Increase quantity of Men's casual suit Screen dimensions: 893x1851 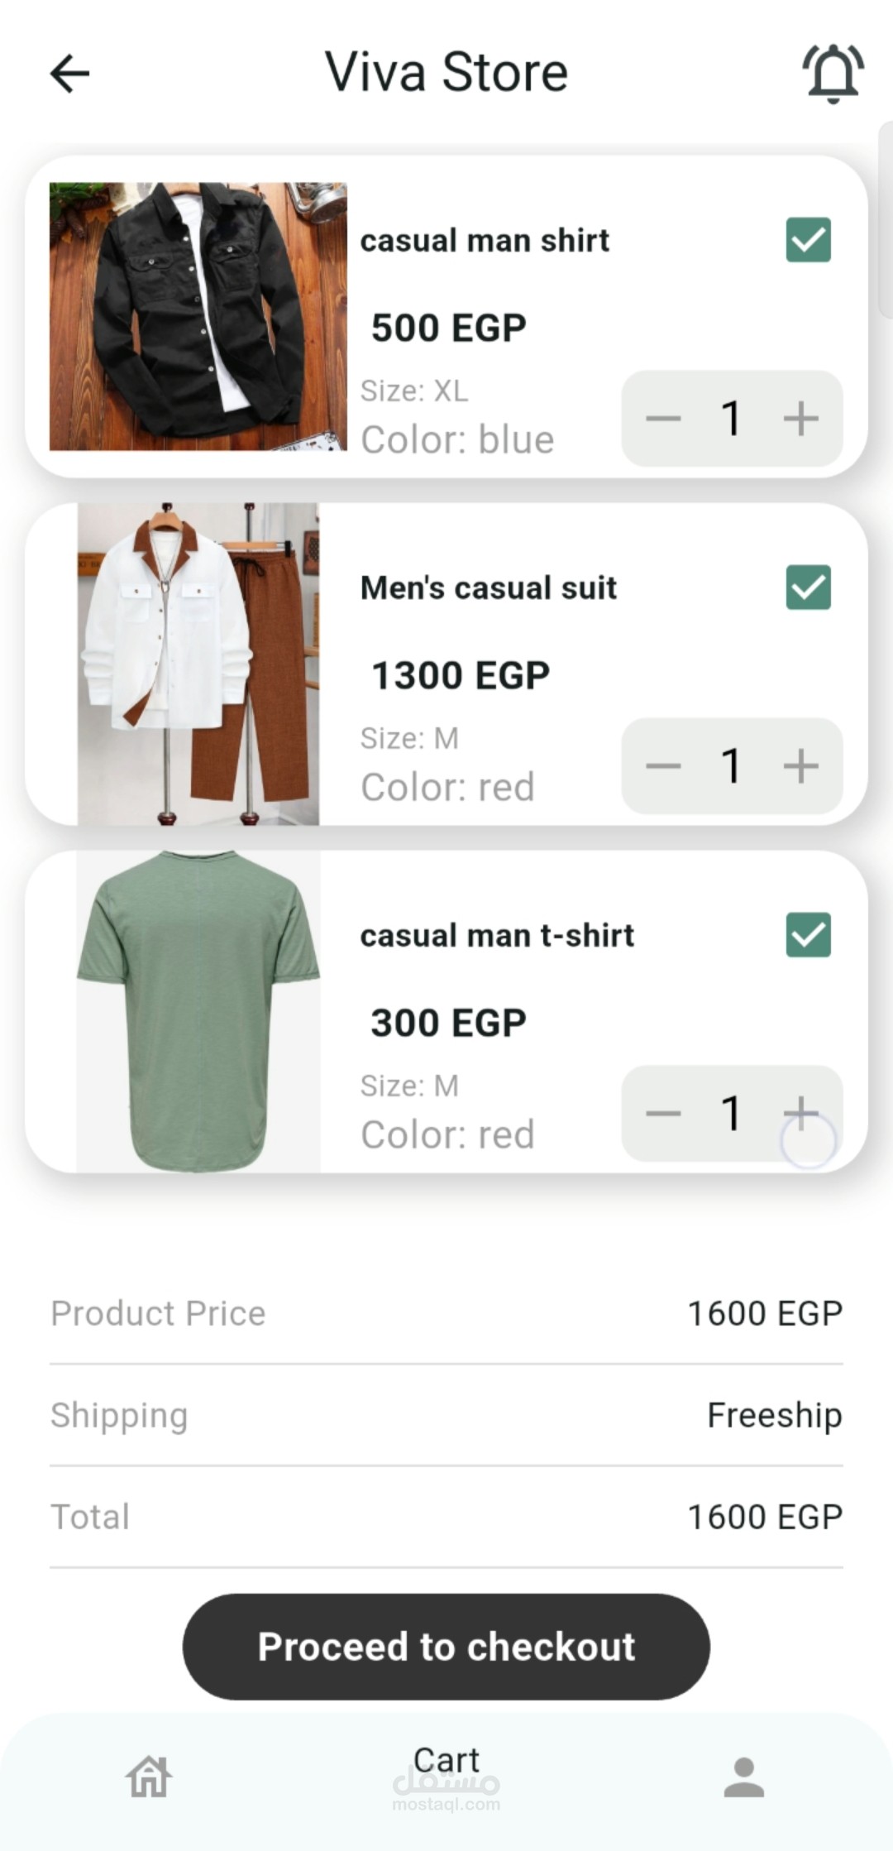(x=800, y=766)
